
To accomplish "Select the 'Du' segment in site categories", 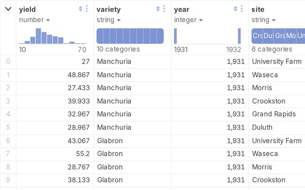I will [268, 36].
